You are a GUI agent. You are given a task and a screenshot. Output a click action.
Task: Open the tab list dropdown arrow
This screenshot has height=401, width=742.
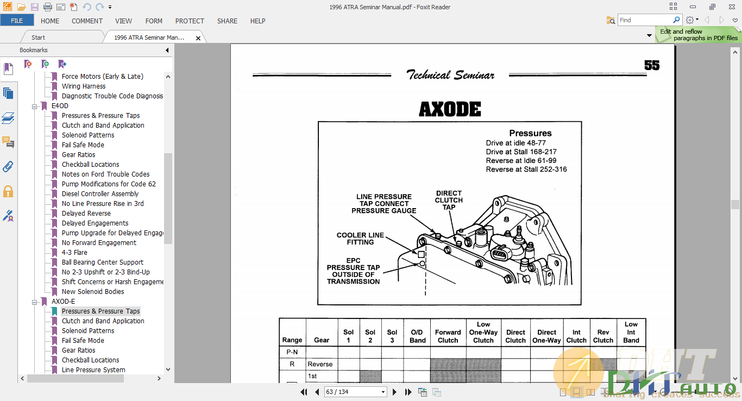point(649,36)
